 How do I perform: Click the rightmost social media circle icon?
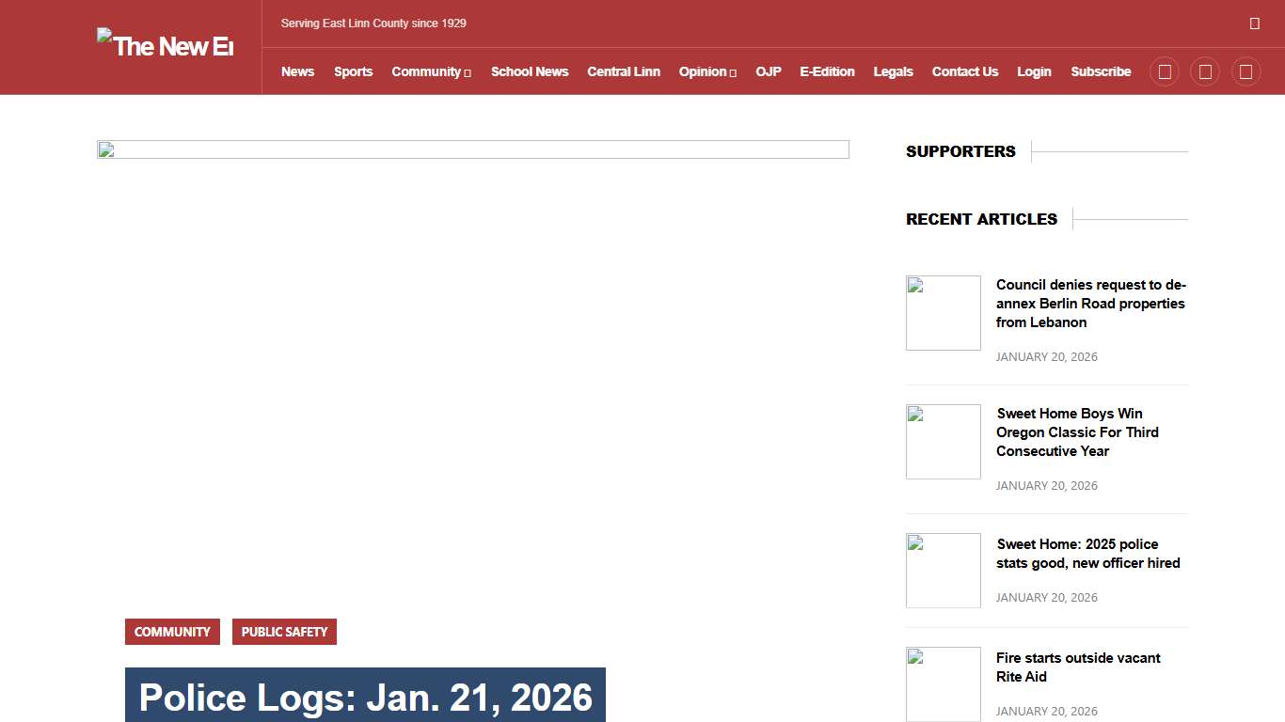coord(1245,71)
